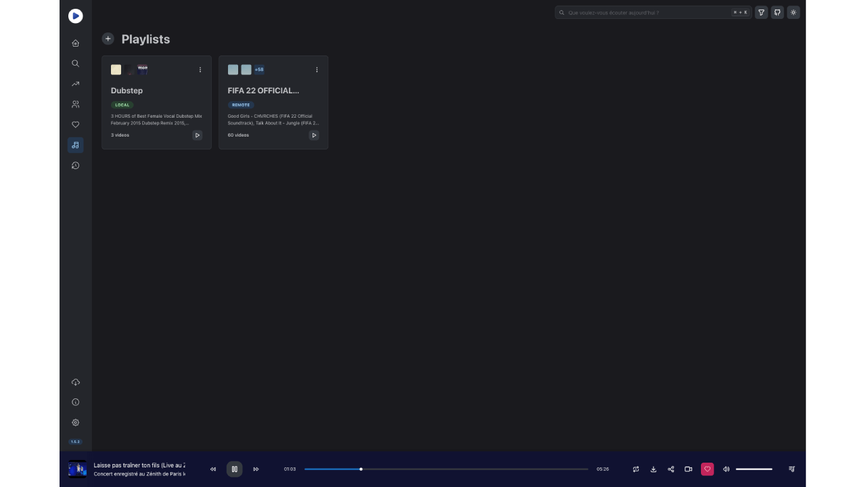Select the Search icon in the sidebar
The image size is (866, 487).
(x=75, y=63)
